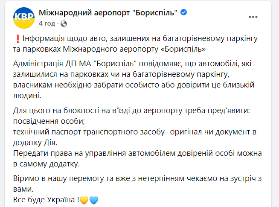279x207 pixels.
Task: Click the red exclamation mark emoji
Action: tap(17, 39)
